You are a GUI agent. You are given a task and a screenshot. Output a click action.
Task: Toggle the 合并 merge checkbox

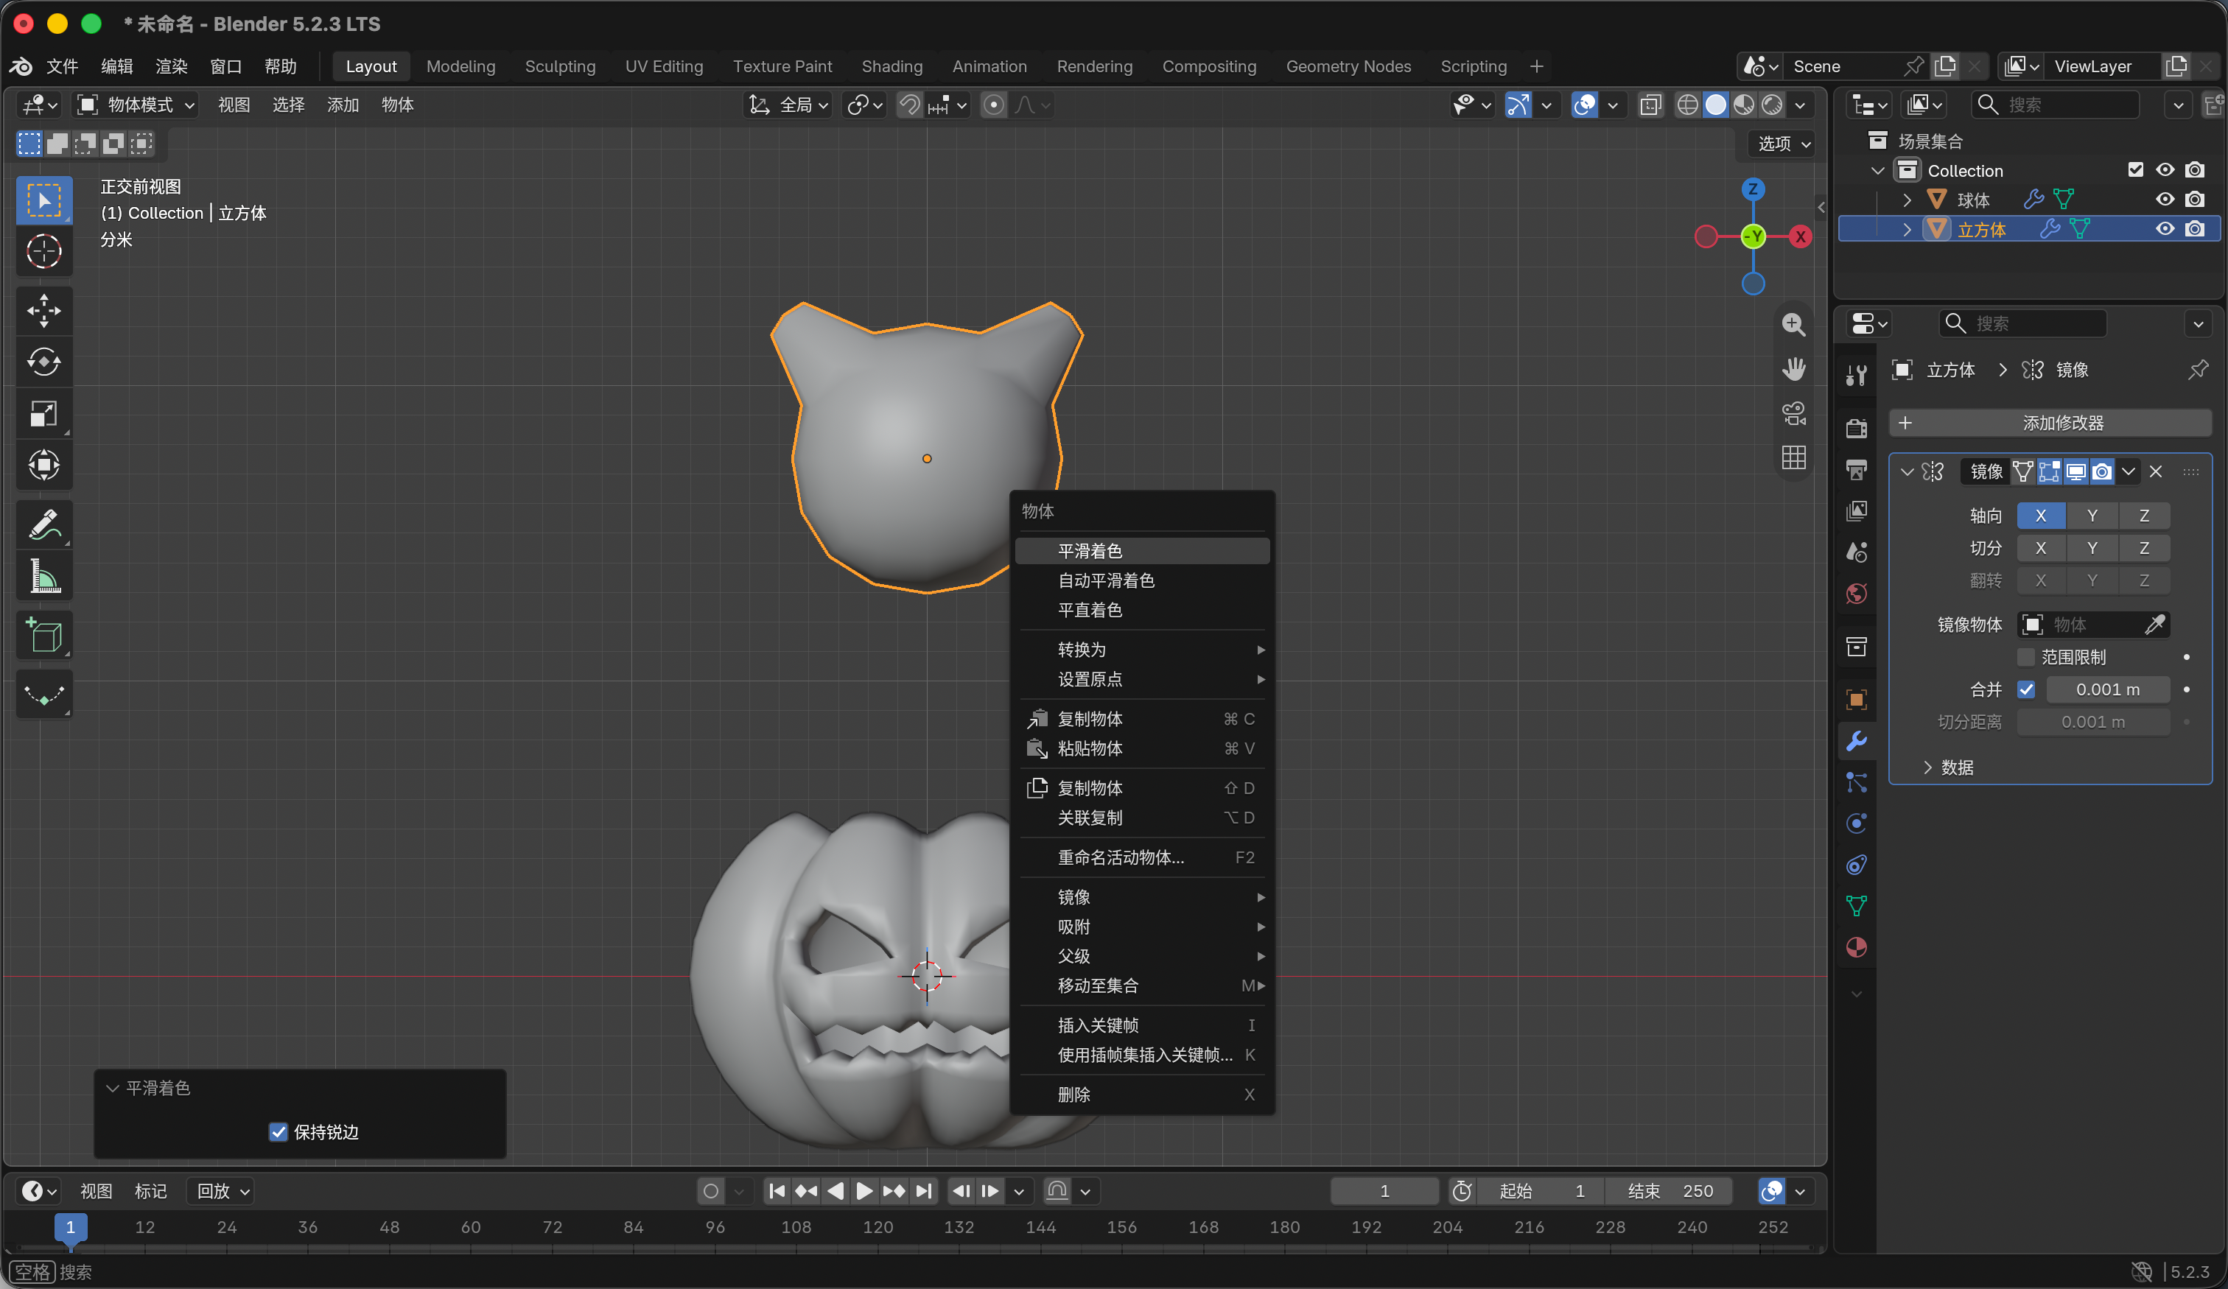2025,689
